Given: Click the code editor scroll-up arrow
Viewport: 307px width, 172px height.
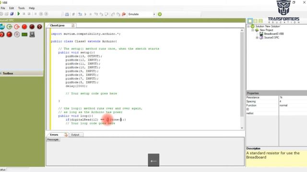Looking at the screenshot, I should coord(242,30).
